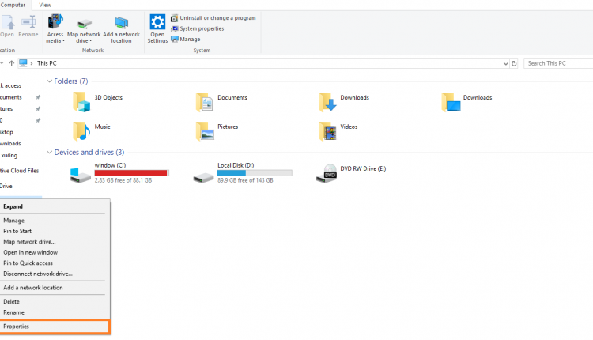
Task: Click the Open ribbon icon
Action: click(x=7, y=22)
